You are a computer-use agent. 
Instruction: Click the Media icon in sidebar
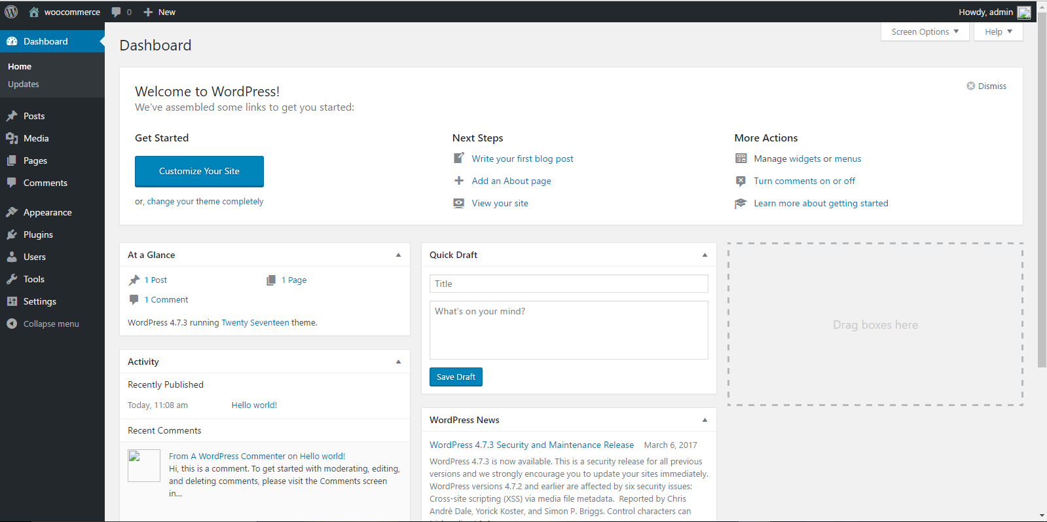click(x=12, y=138)
